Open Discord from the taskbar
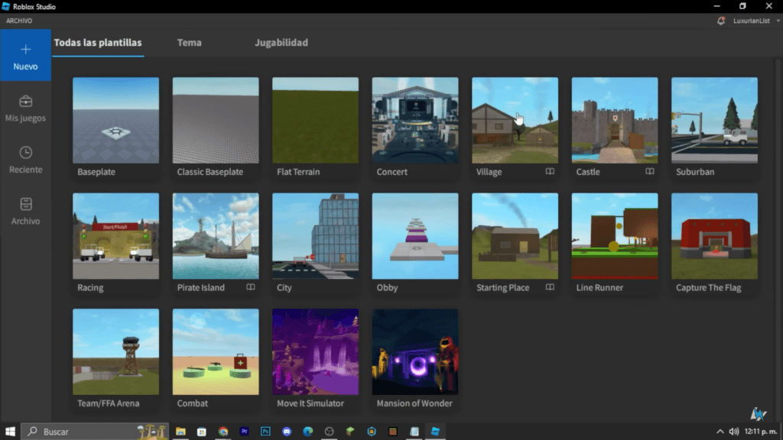Viewport: 783px width, 440px height. 287,432
